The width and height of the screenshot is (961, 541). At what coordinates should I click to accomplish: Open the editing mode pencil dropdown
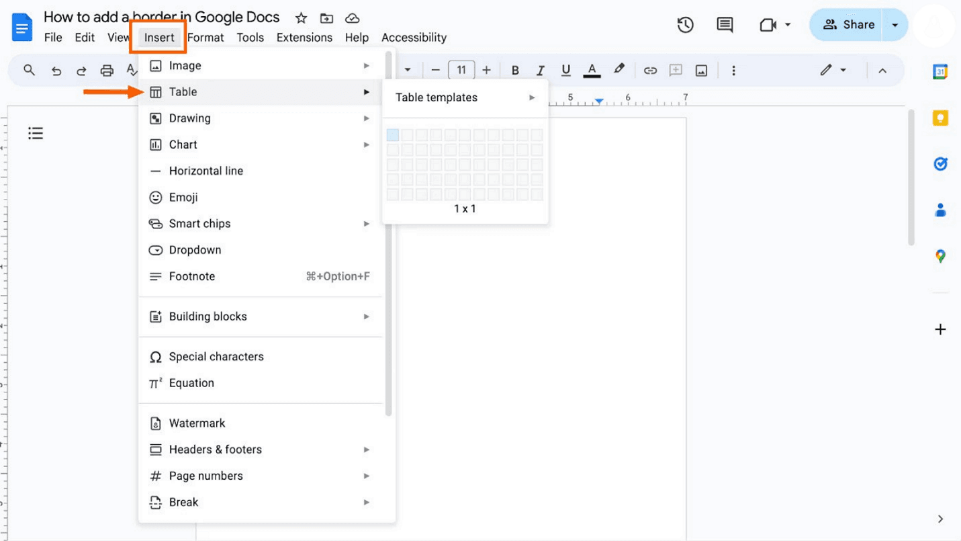tap(833, 70)
